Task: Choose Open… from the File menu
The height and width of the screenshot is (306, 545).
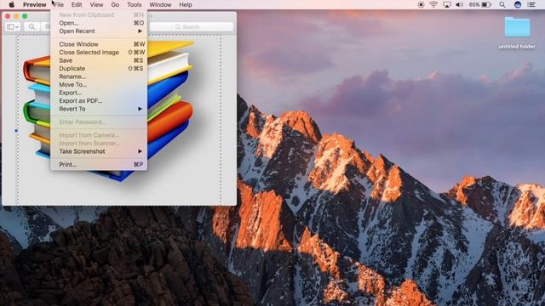Action: point(99,23)
